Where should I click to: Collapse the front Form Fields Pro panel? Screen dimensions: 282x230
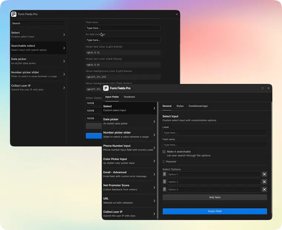(262, 88)
